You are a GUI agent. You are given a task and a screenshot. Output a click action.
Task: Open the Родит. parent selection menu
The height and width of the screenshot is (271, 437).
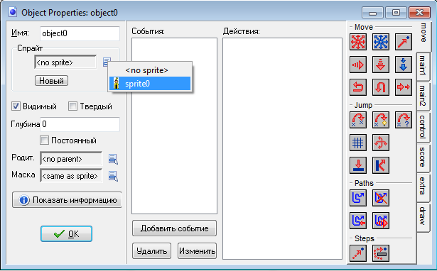(113, 159)
